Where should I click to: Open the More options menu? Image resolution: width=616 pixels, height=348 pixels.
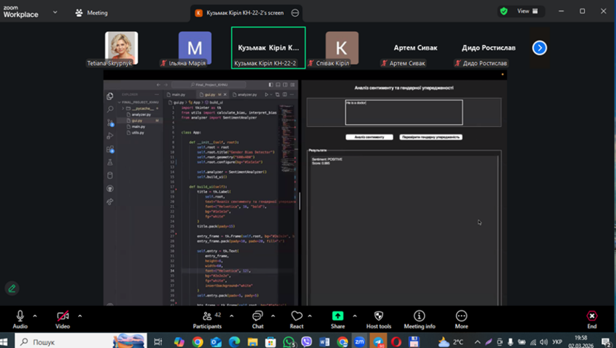point(461,316)
